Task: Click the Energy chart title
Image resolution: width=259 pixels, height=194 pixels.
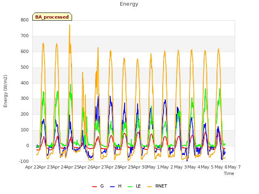Action: [129, 4]
